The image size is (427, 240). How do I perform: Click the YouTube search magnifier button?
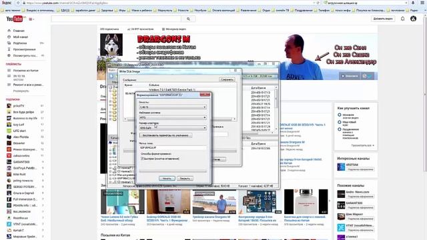tap(188, 19)
